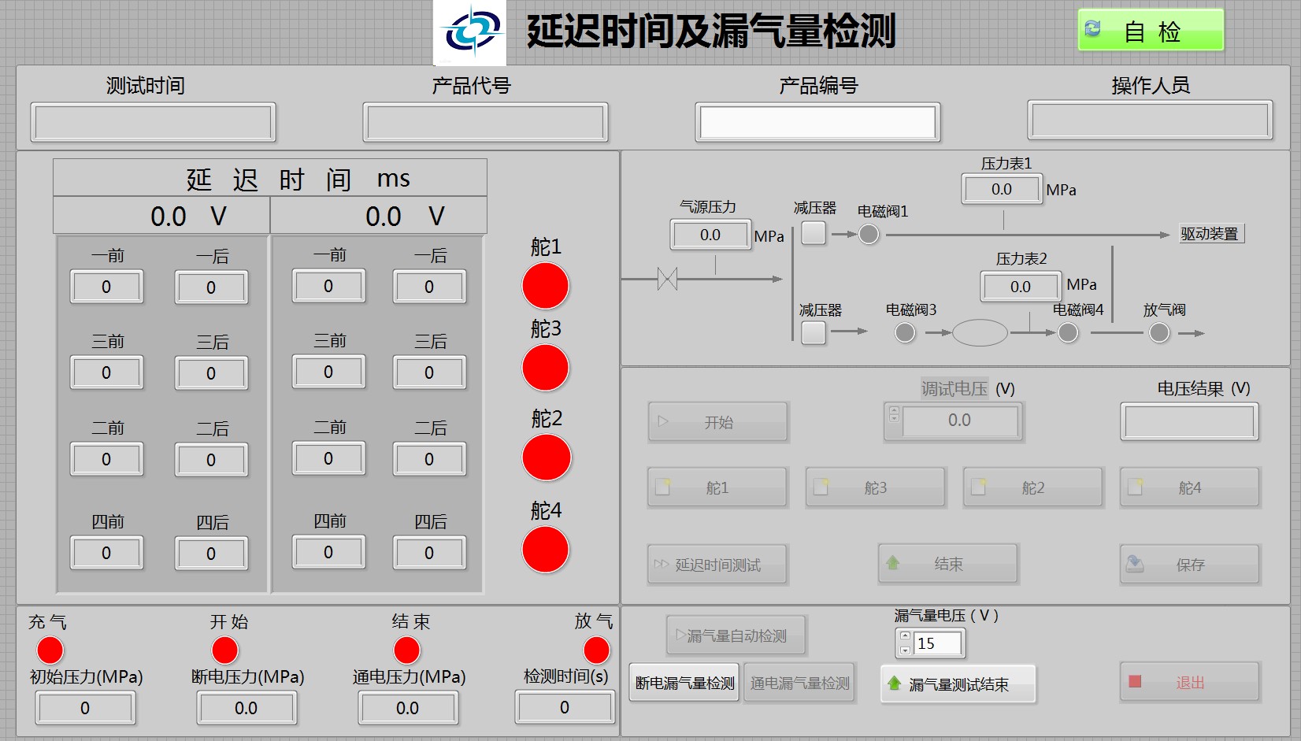Click the 断电漏气量检测 button

pos(684,683)
